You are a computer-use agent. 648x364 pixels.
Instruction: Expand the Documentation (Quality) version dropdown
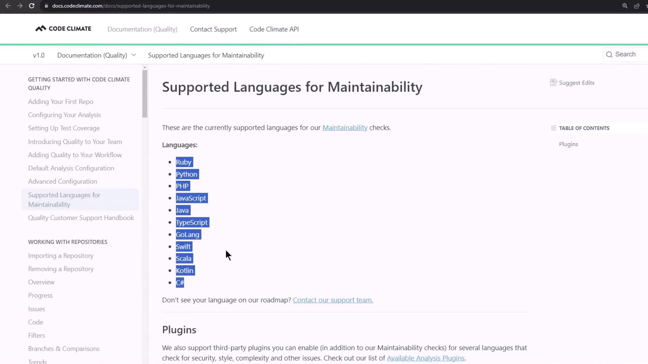coord(134,55)
